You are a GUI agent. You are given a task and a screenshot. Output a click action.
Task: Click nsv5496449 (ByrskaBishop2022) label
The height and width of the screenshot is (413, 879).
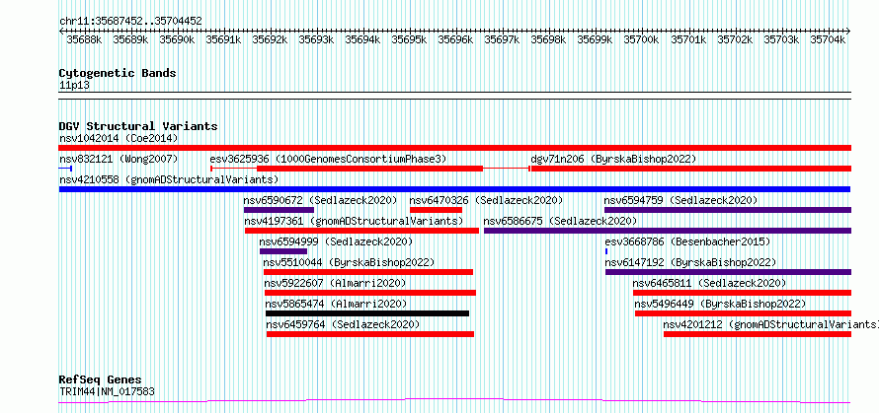coord(720,304)
